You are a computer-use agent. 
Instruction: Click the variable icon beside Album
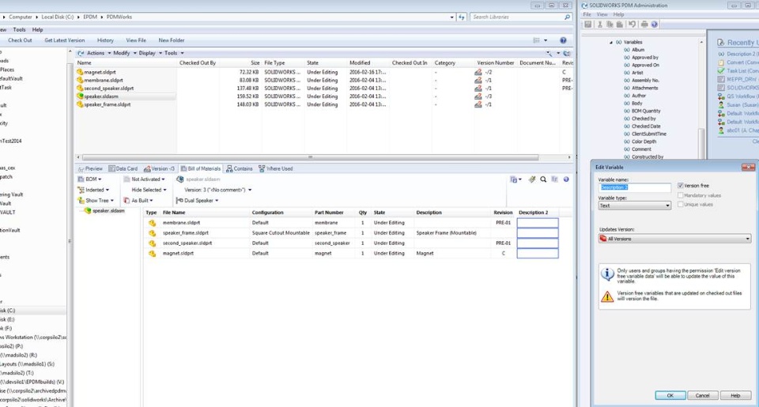coord(627,50)
